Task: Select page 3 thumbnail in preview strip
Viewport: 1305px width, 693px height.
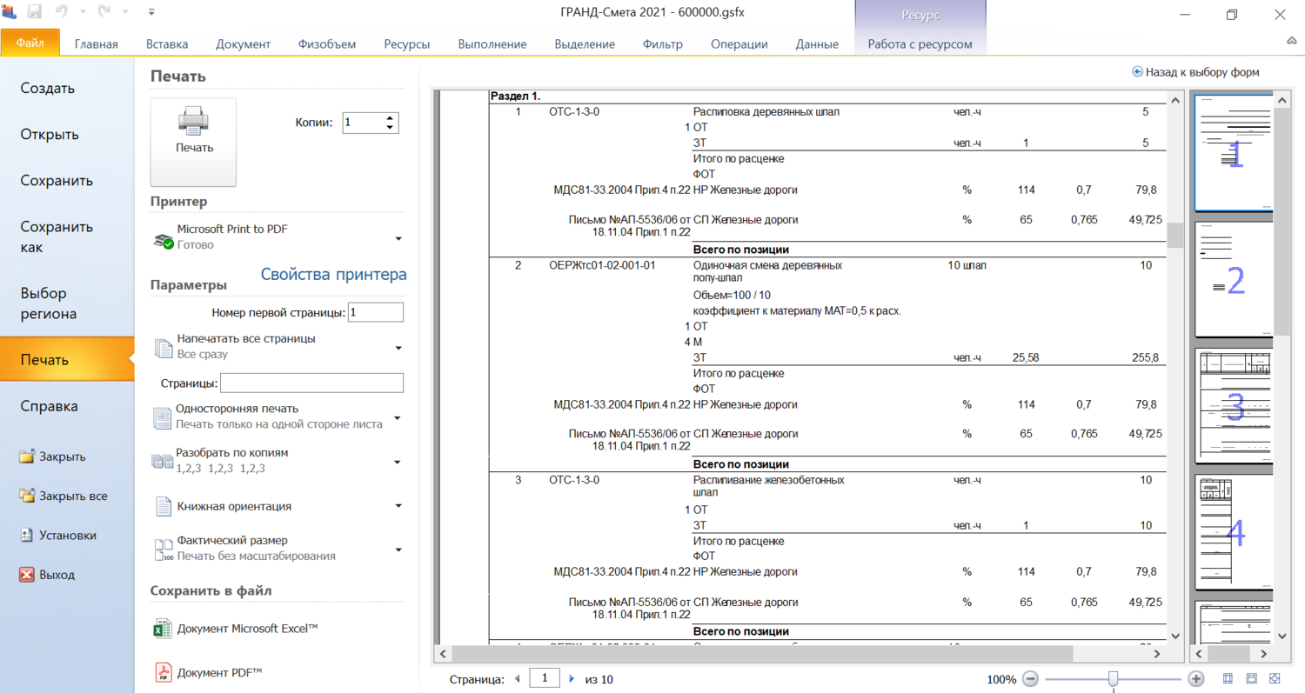Action: [x=1234, y=406]
